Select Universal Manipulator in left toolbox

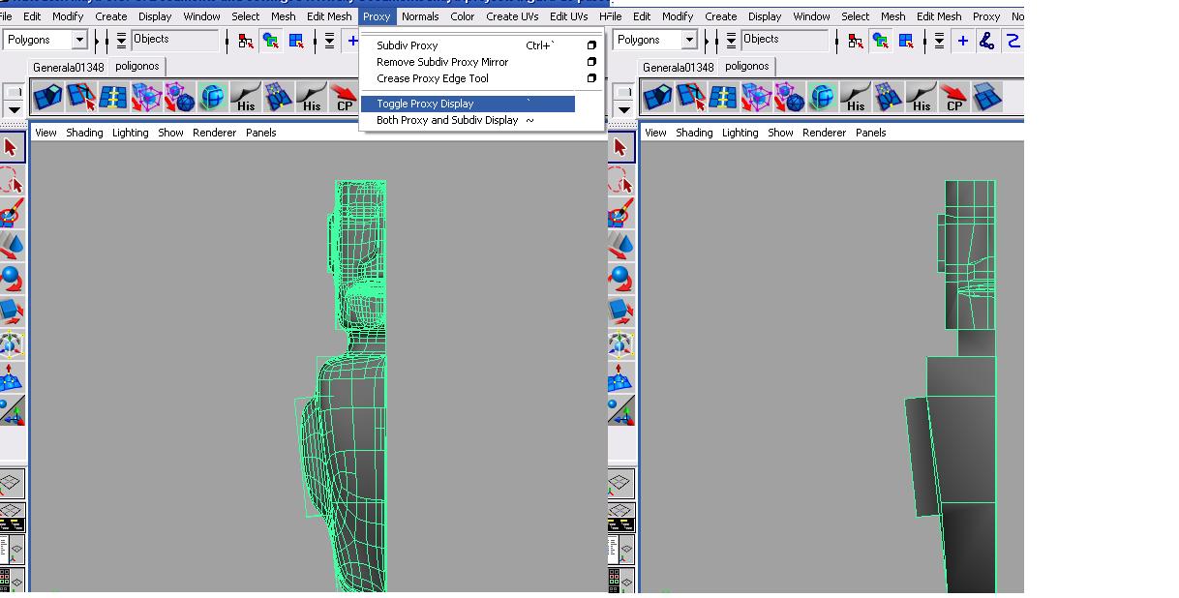(x=11, y=345)
